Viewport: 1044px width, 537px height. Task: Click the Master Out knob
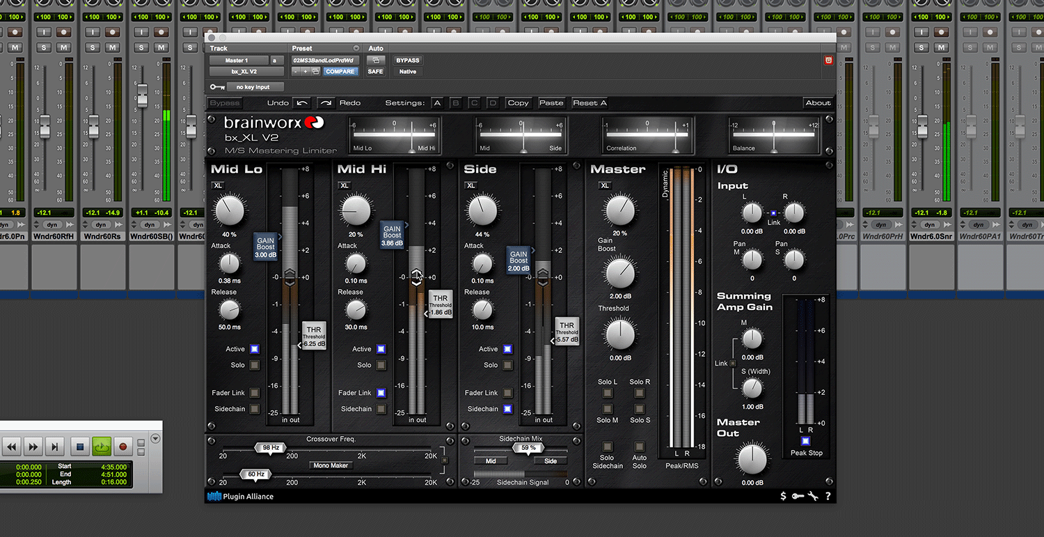click(x=752, y=460)
